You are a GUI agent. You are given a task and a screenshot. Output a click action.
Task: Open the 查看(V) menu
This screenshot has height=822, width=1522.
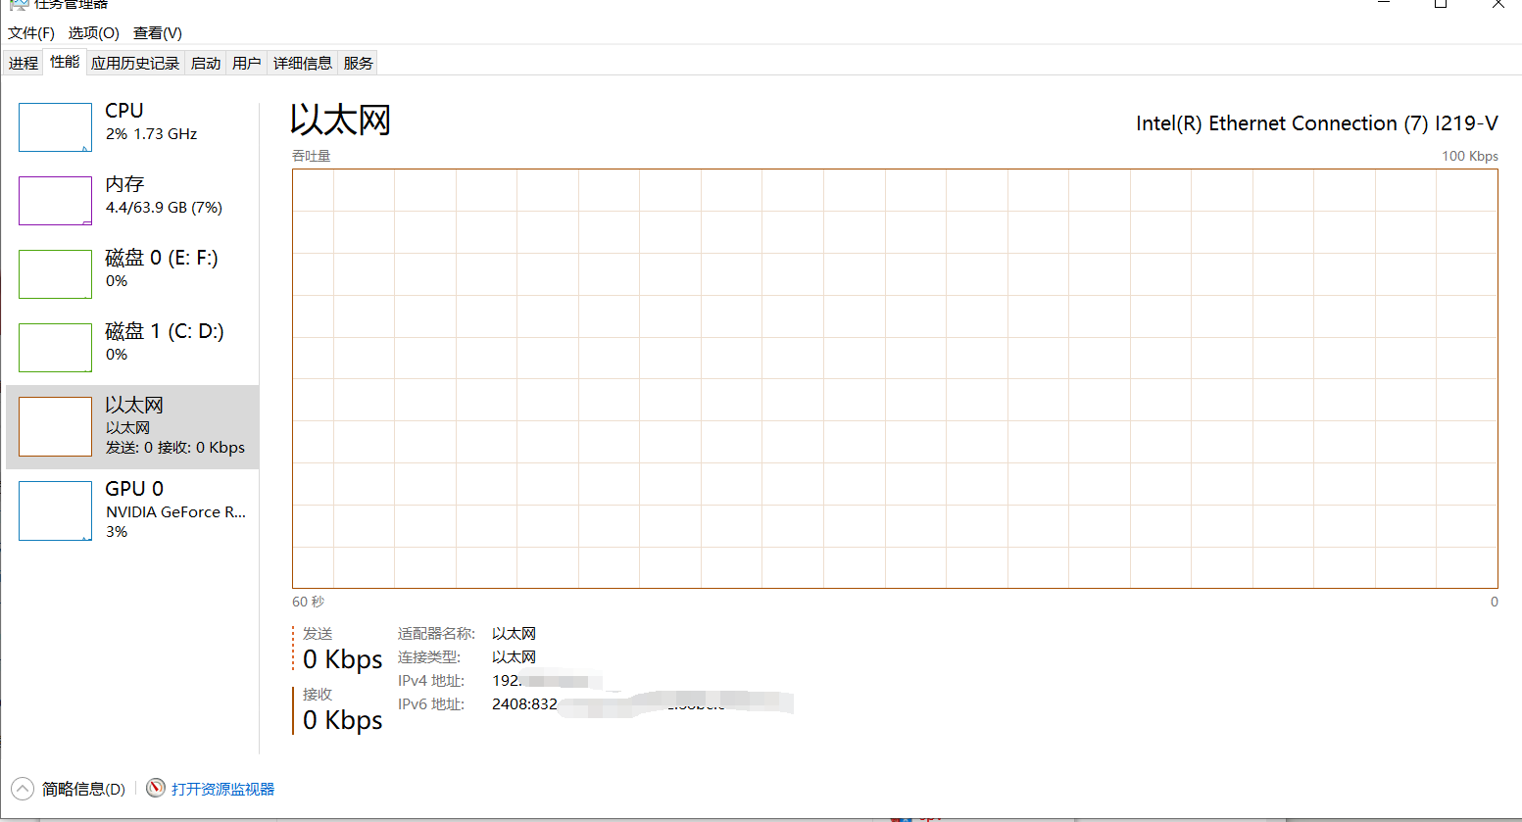coord(158,33)
